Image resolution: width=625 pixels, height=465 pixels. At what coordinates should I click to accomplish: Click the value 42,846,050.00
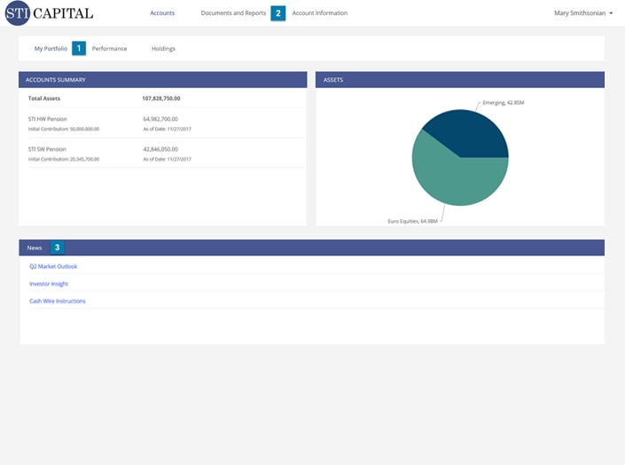pyautogui.click(x=160, y=149)
